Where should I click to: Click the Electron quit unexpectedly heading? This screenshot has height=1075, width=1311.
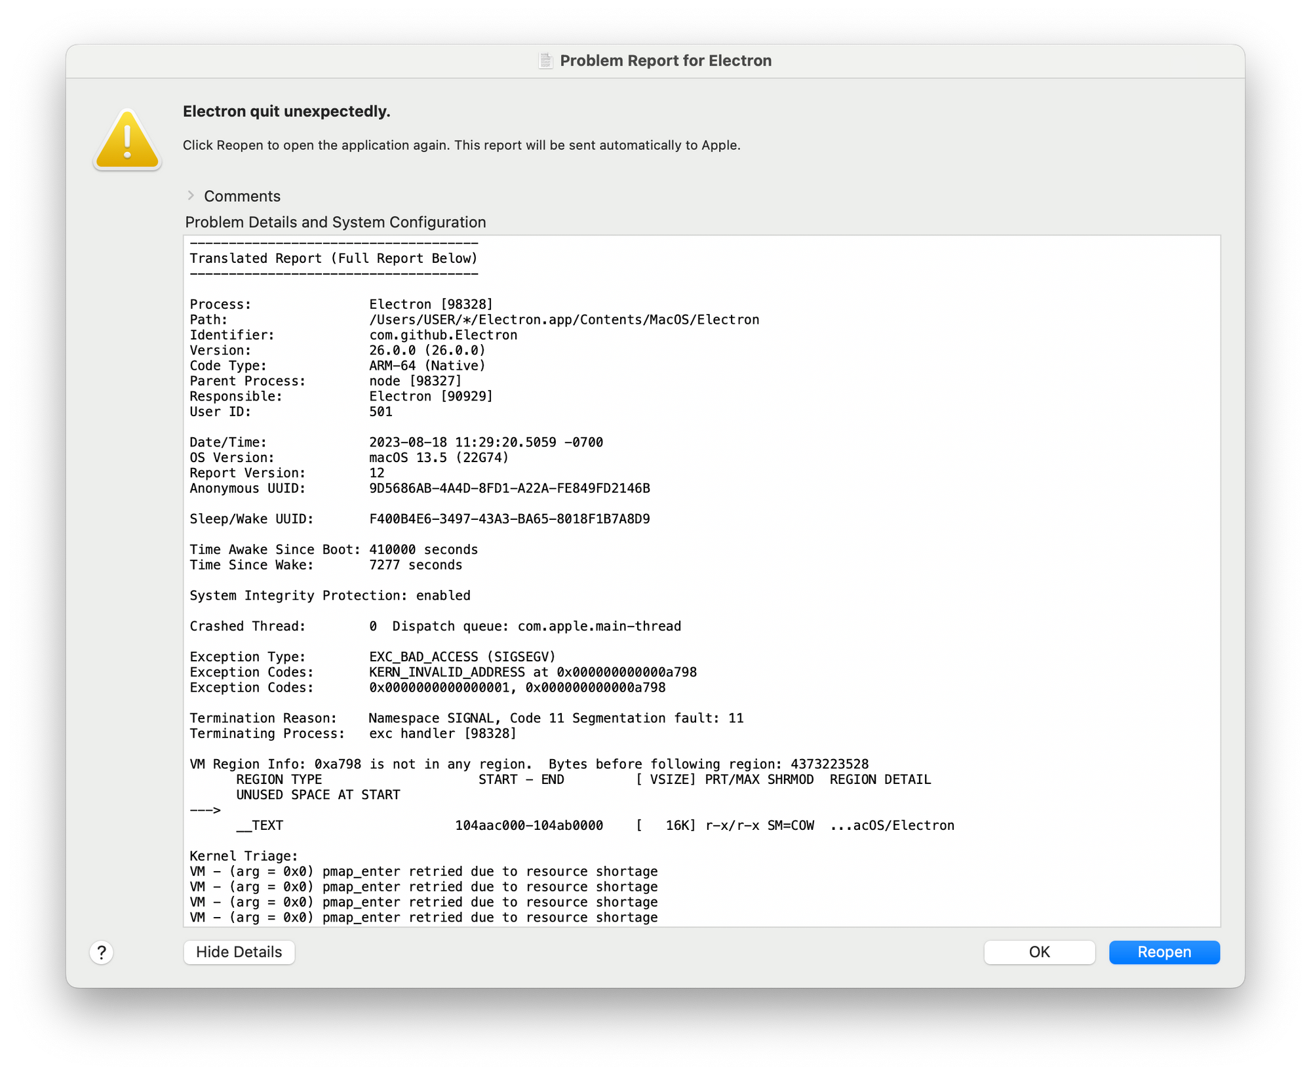[286, 111]
